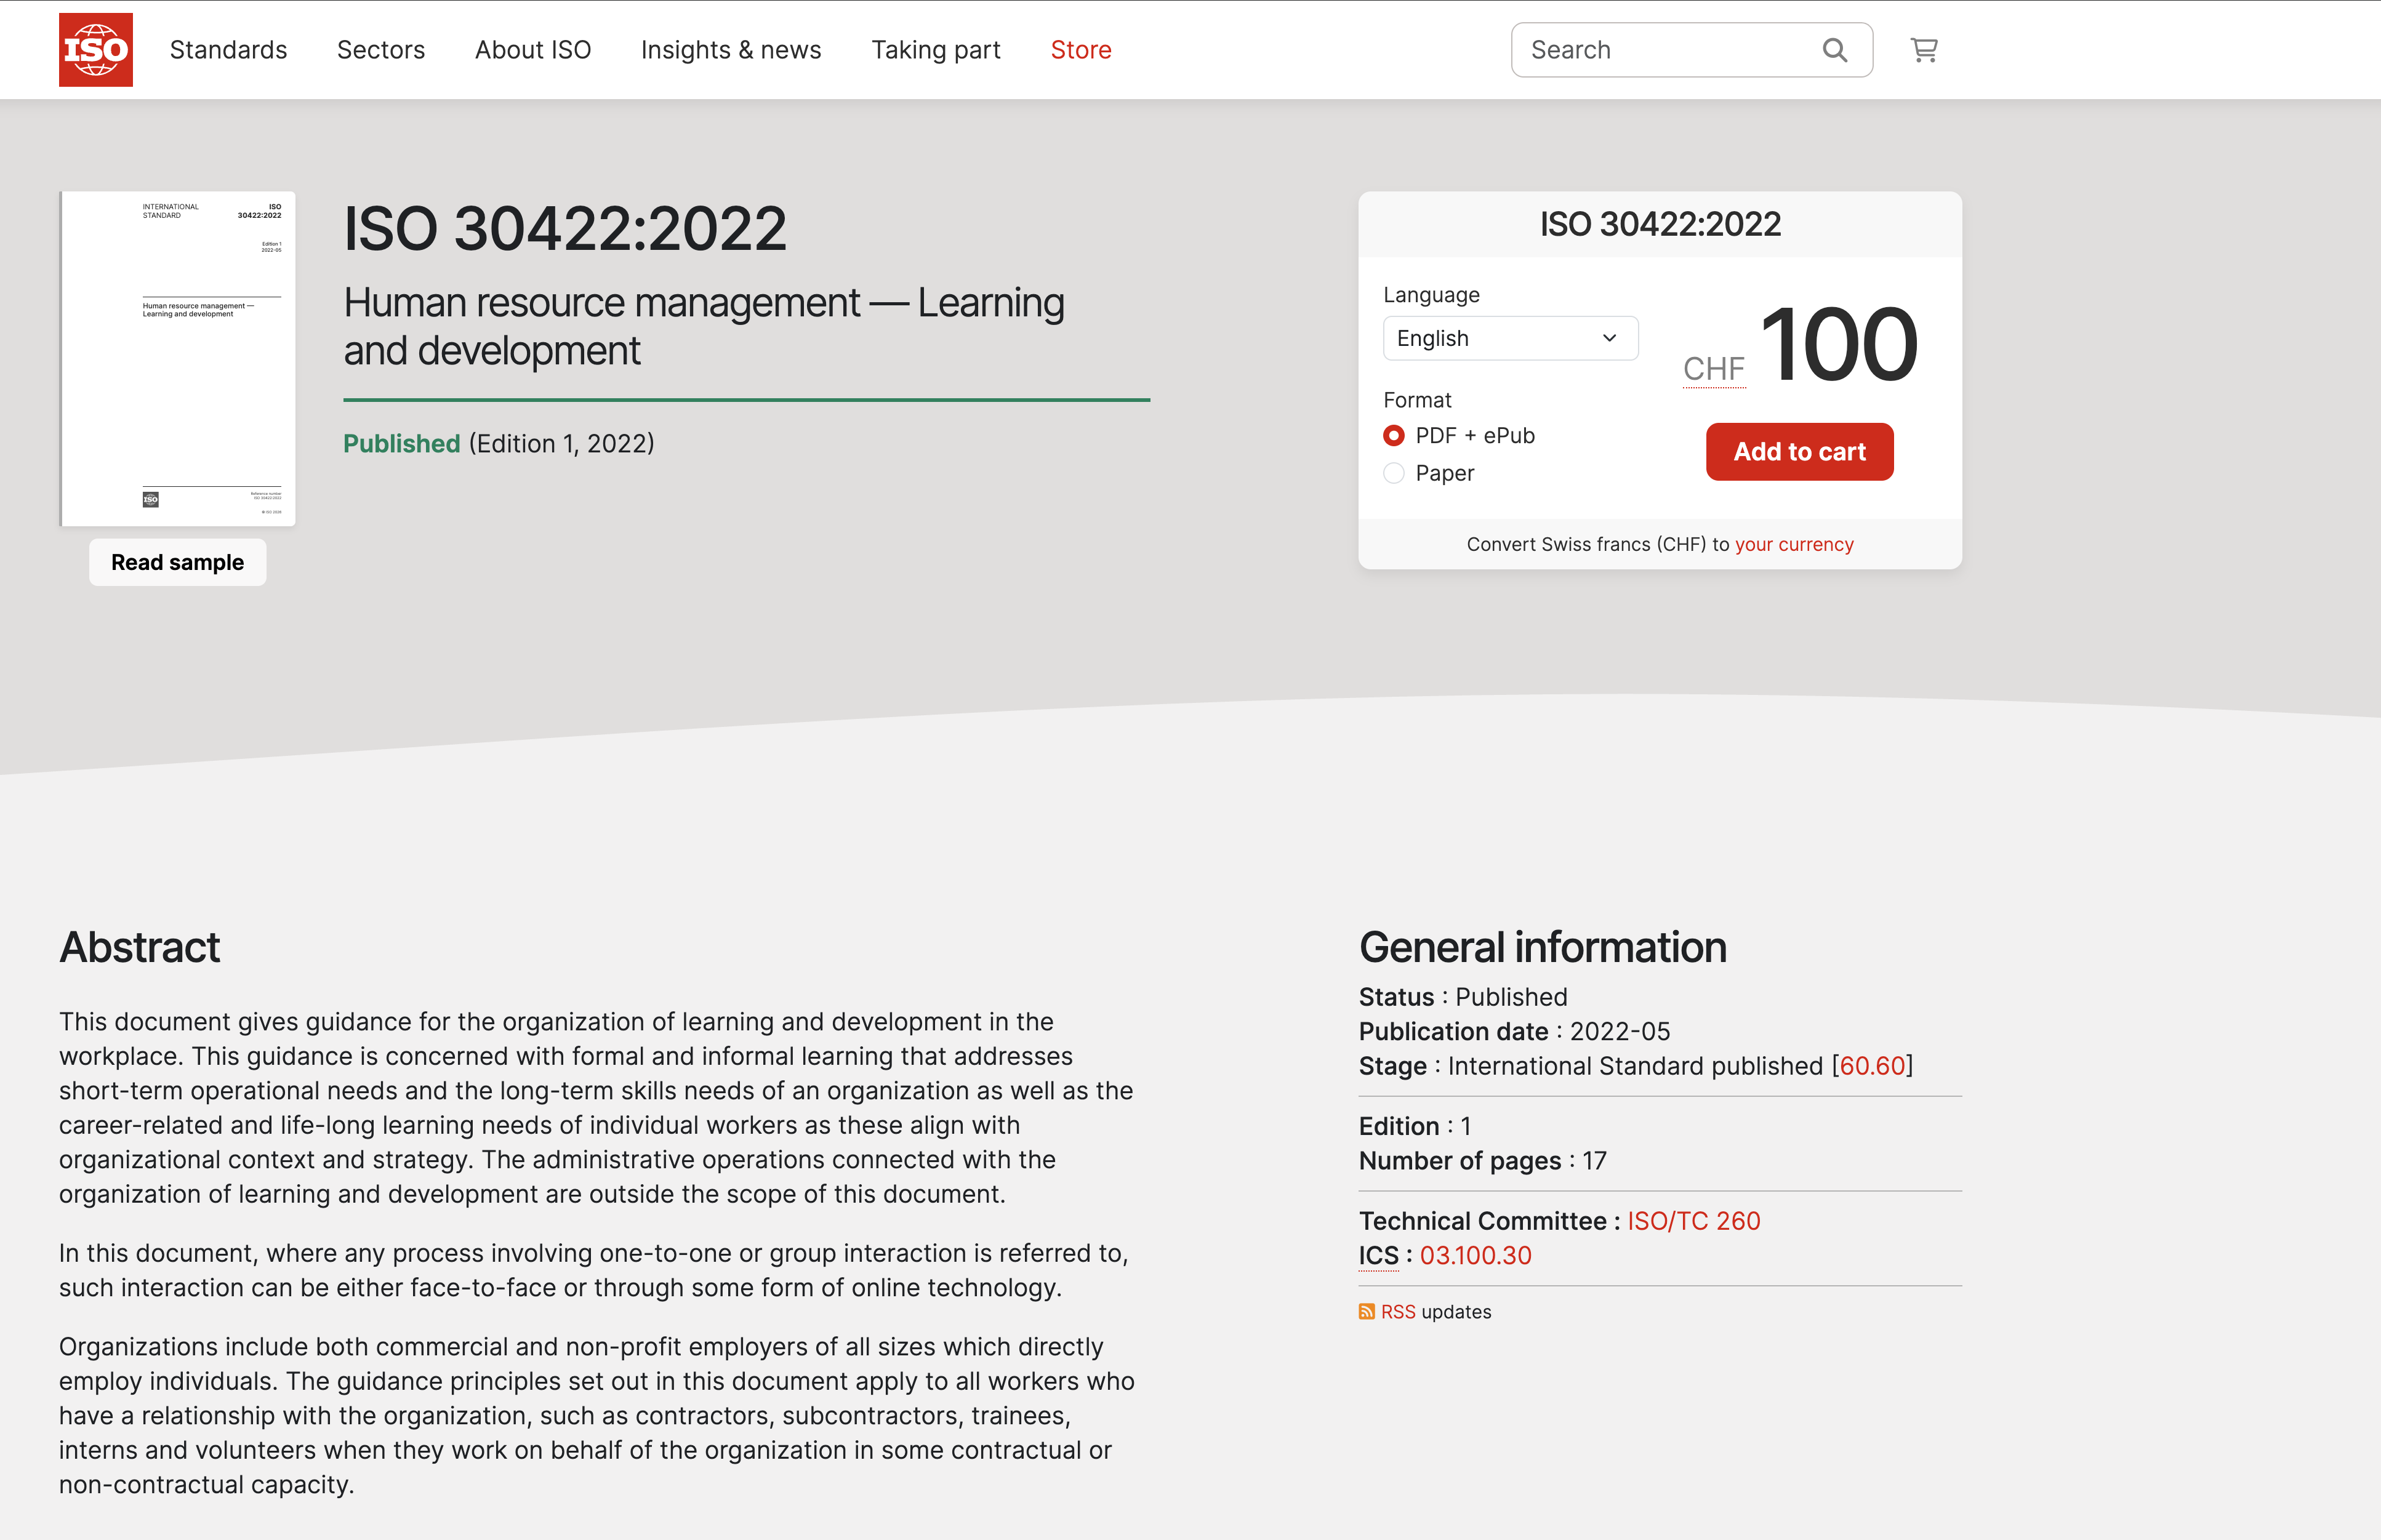Open the shopping cart icon

(x=1924, y=50)
